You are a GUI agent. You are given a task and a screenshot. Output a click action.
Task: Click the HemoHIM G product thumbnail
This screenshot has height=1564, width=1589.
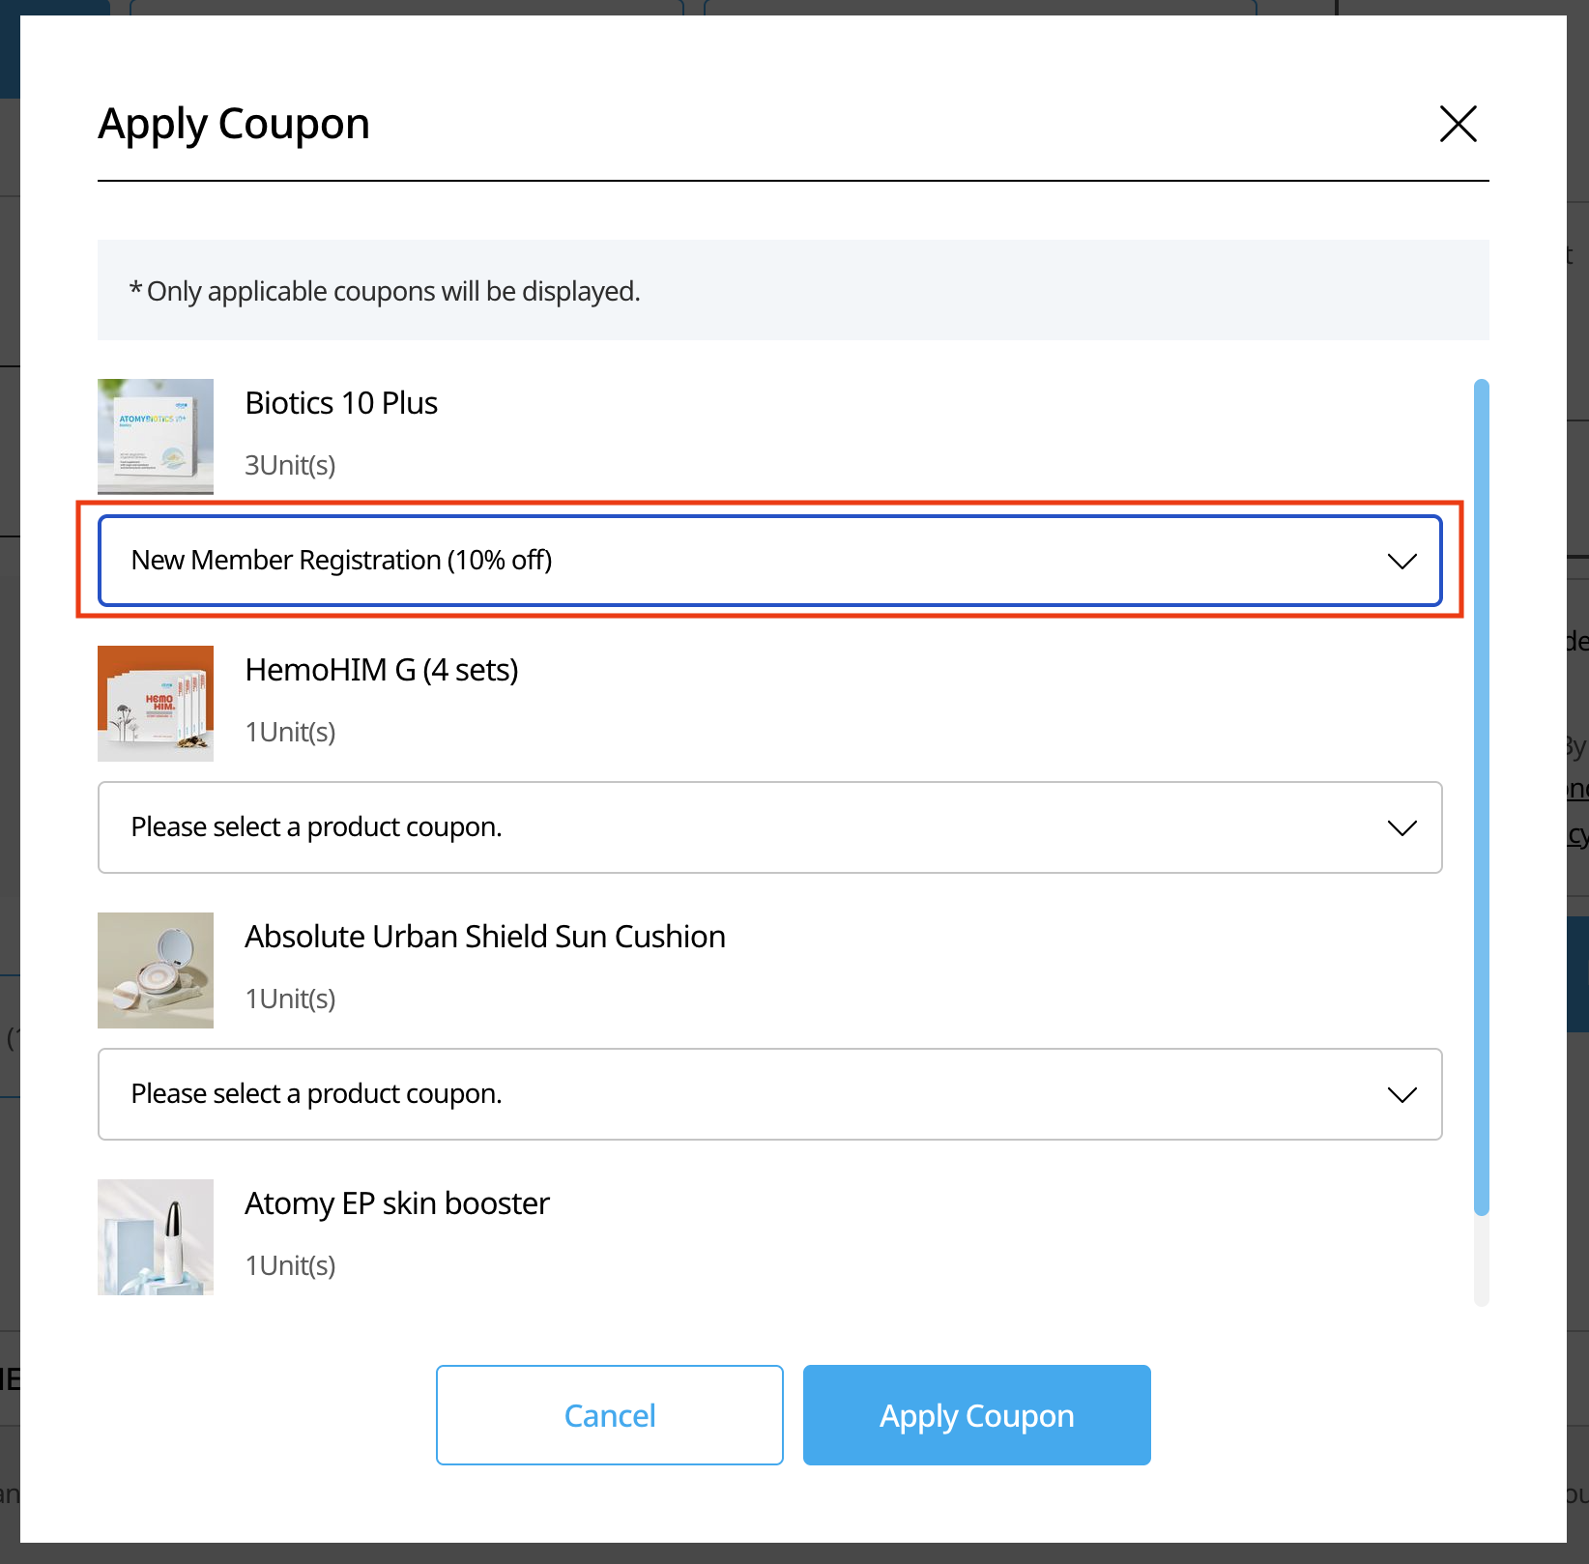[156, 703]
